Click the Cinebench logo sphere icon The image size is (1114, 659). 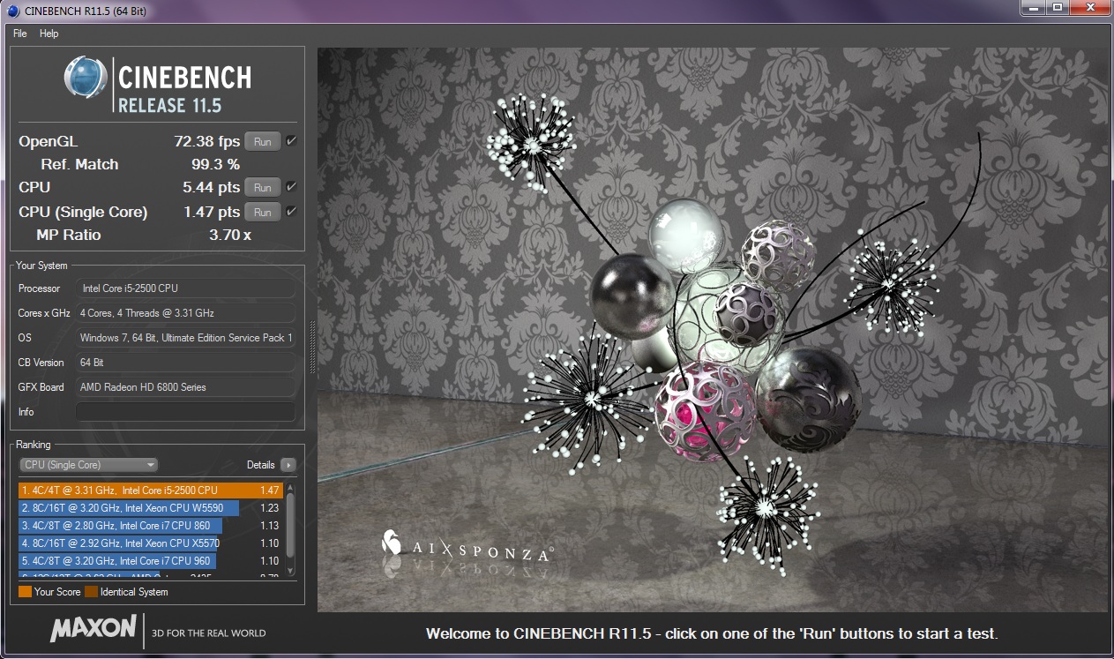coord(85,77)
